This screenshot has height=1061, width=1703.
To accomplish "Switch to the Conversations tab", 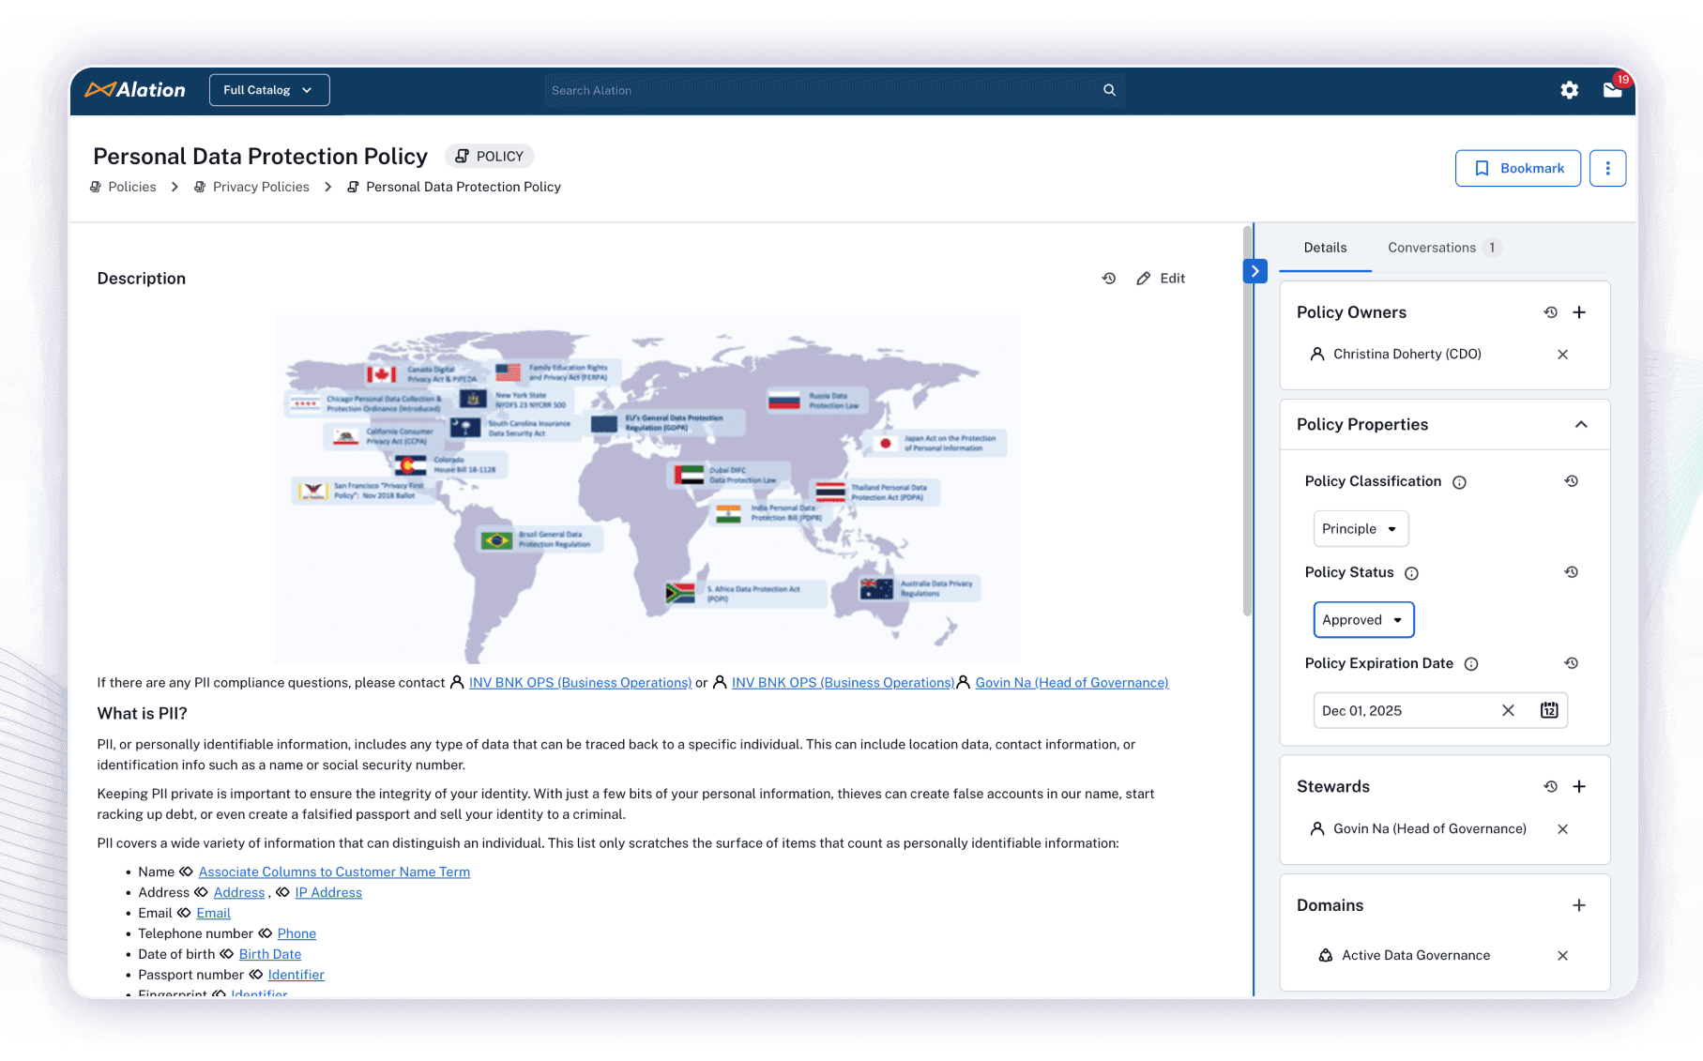I will pyautogui.click(x=1432, y=247).
